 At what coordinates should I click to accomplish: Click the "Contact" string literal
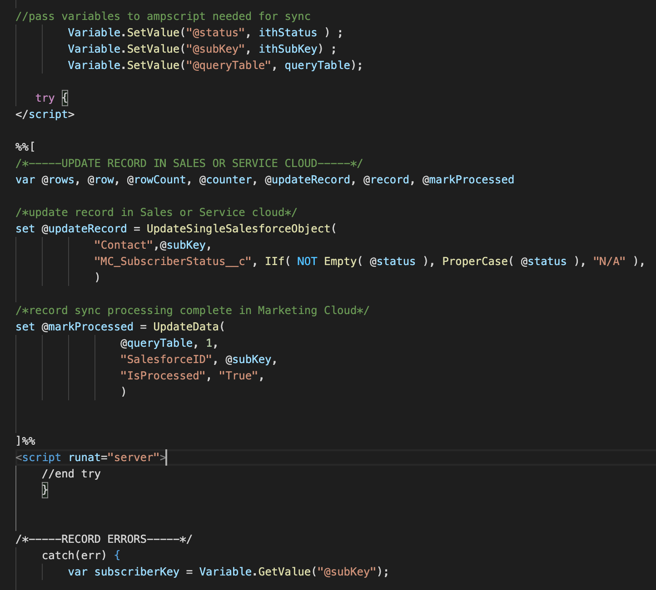[124, 245]
